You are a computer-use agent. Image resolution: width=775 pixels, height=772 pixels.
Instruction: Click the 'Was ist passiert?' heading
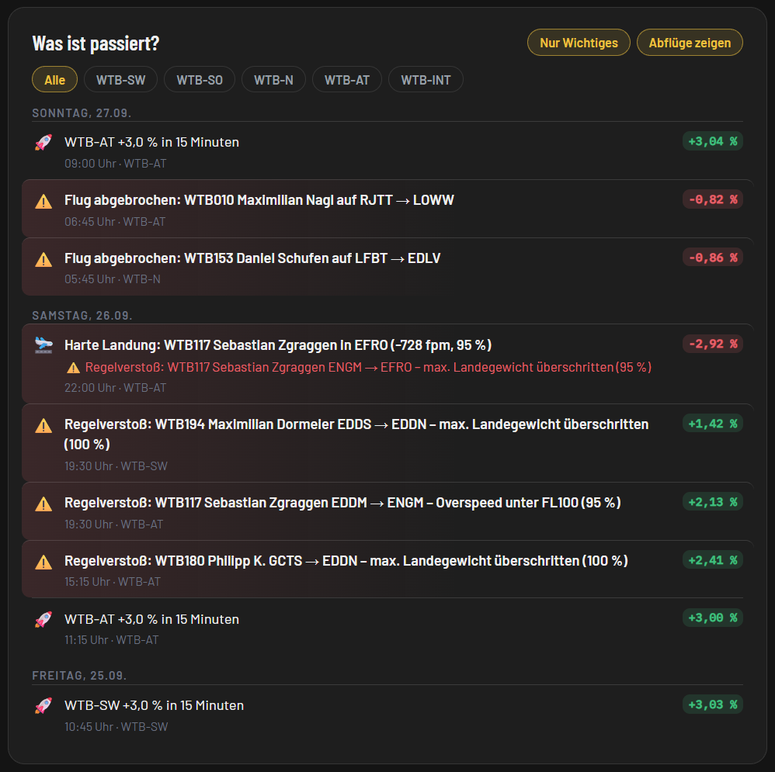click(x=96, y=43)
